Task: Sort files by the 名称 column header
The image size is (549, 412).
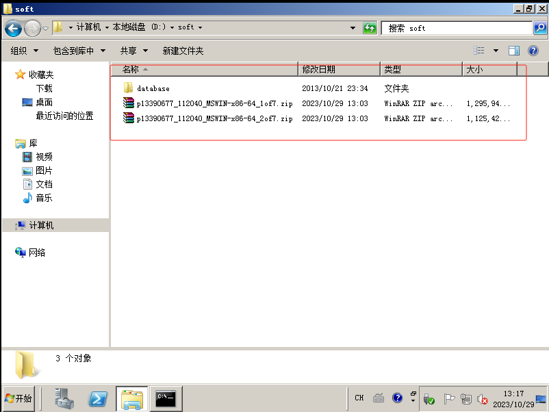Action: pos(205,69)
